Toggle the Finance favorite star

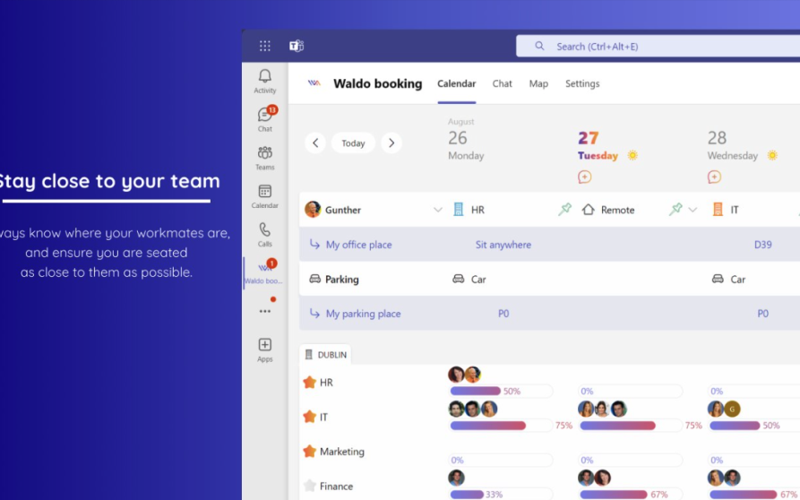(x=310, y=486)
